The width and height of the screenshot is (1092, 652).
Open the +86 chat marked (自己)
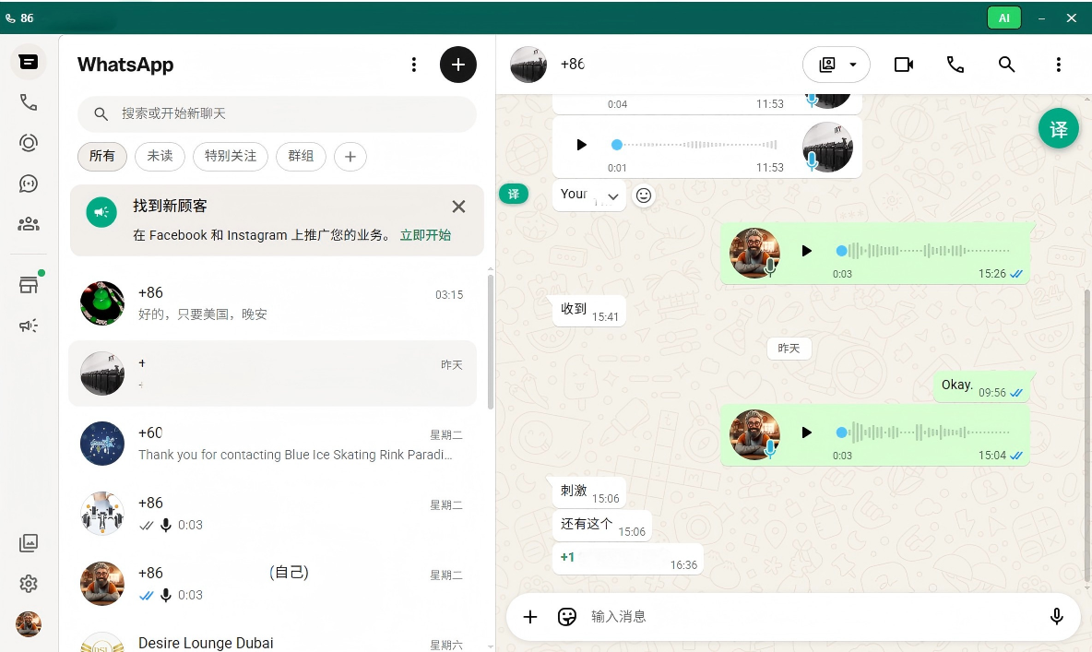pos(273,584)
